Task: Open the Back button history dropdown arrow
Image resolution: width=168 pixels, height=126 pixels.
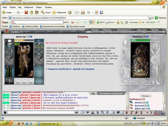Action: [x=14, y=13]
